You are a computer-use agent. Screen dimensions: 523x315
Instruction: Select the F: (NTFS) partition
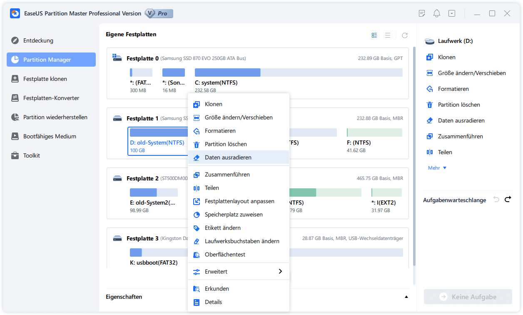[x=374, y=141]
